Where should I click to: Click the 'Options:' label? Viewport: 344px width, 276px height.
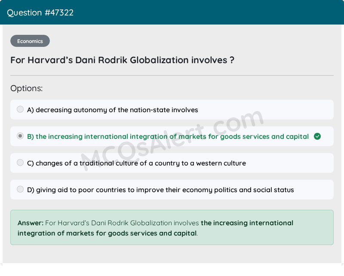[27, 89]
